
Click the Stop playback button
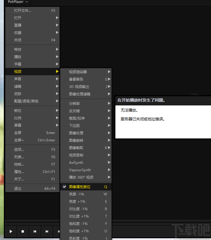tap(23, 231)
